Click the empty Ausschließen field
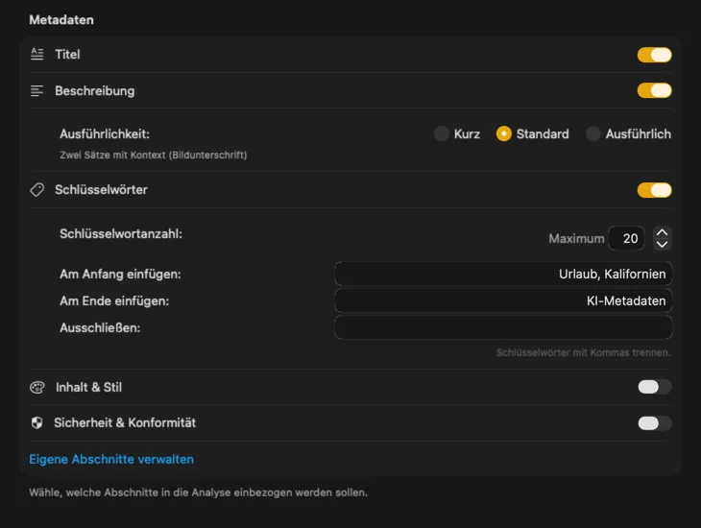 503,328
